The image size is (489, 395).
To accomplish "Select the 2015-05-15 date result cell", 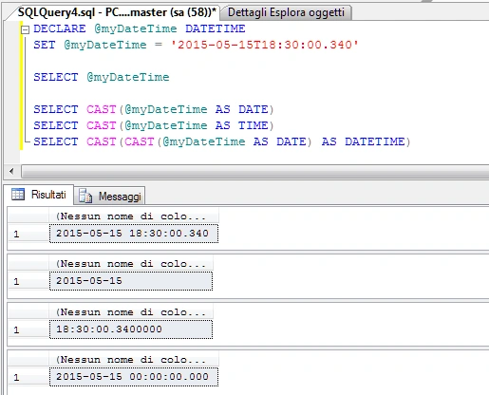I will tap(131, 281).
